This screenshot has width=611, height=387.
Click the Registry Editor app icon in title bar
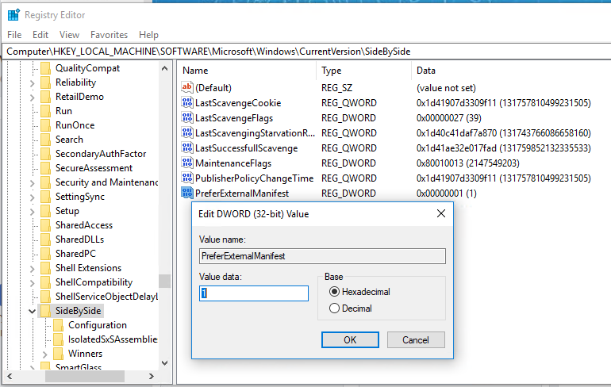pos(13,15)
